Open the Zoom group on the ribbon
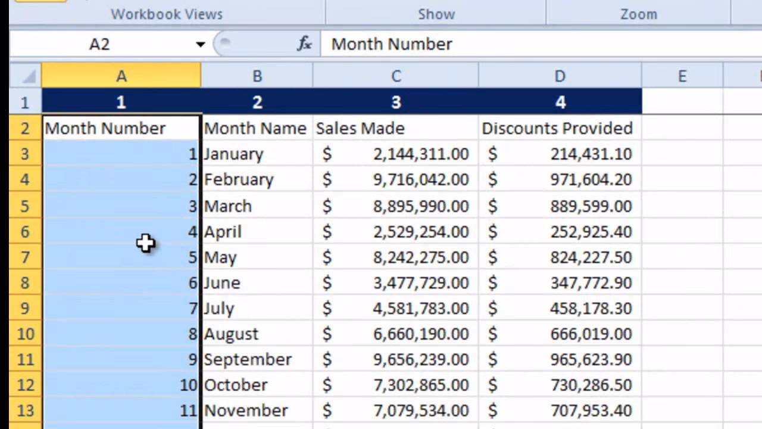The width and height of the screenshot is (762, 429). pyautogui.click(x=638, y=14)
